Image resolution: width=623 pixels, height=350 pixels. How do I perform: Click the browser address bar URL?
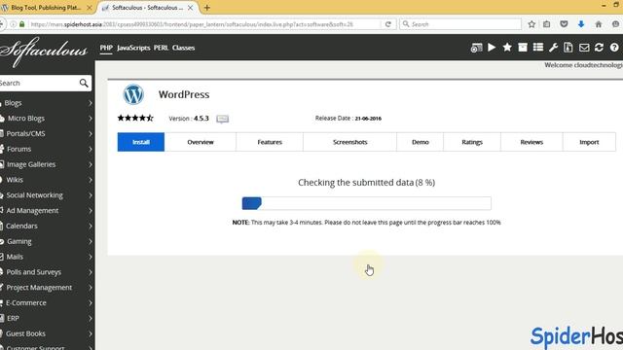coord(192,24)
